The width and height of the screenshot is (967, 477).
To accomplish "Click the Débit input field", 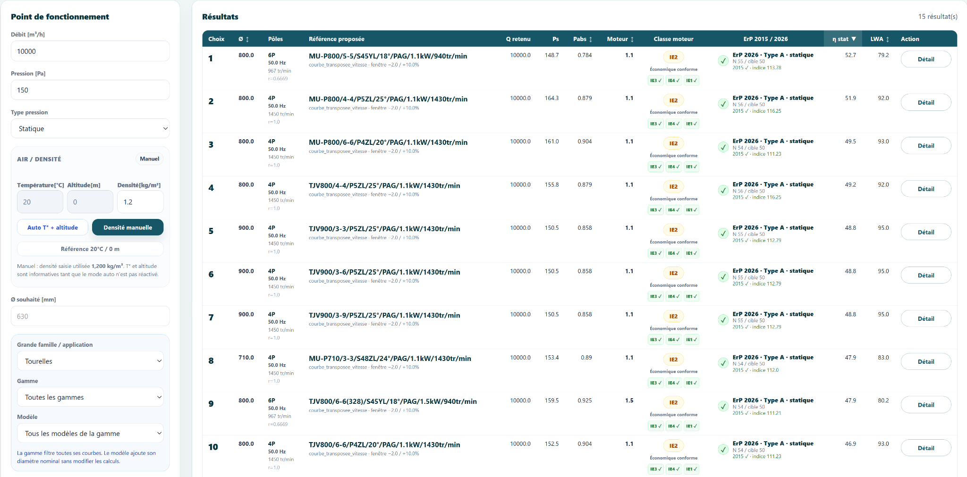I will coord(90,51).
